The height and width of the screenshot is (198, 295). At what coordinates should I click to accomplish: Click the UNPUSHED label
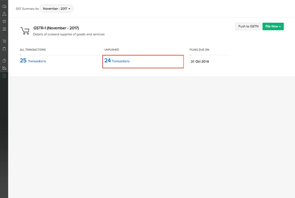coord(112,50)
